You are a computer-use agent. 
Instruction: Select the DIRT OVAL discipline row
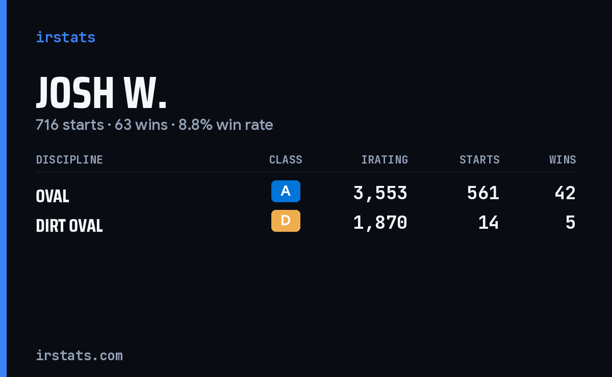(306, 223)
